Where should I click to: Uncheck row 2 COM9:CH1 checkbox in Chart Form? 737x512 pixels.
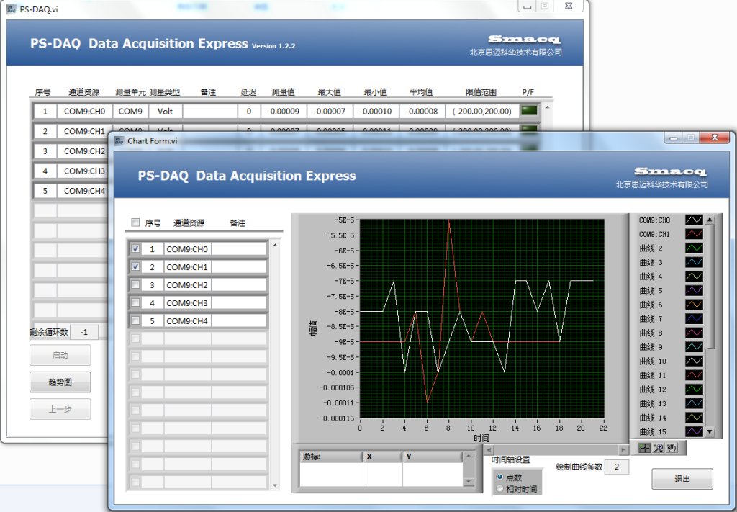coord(135,266)
